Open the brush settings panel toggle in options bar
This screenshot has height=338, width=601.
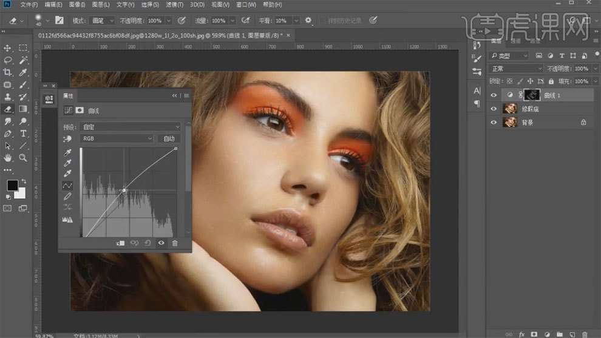coord(59,20)
